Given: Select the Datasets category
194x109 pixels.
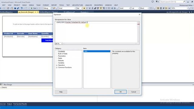Looking at the screenshot, I should pyautogui.click(x=61, y=61).
